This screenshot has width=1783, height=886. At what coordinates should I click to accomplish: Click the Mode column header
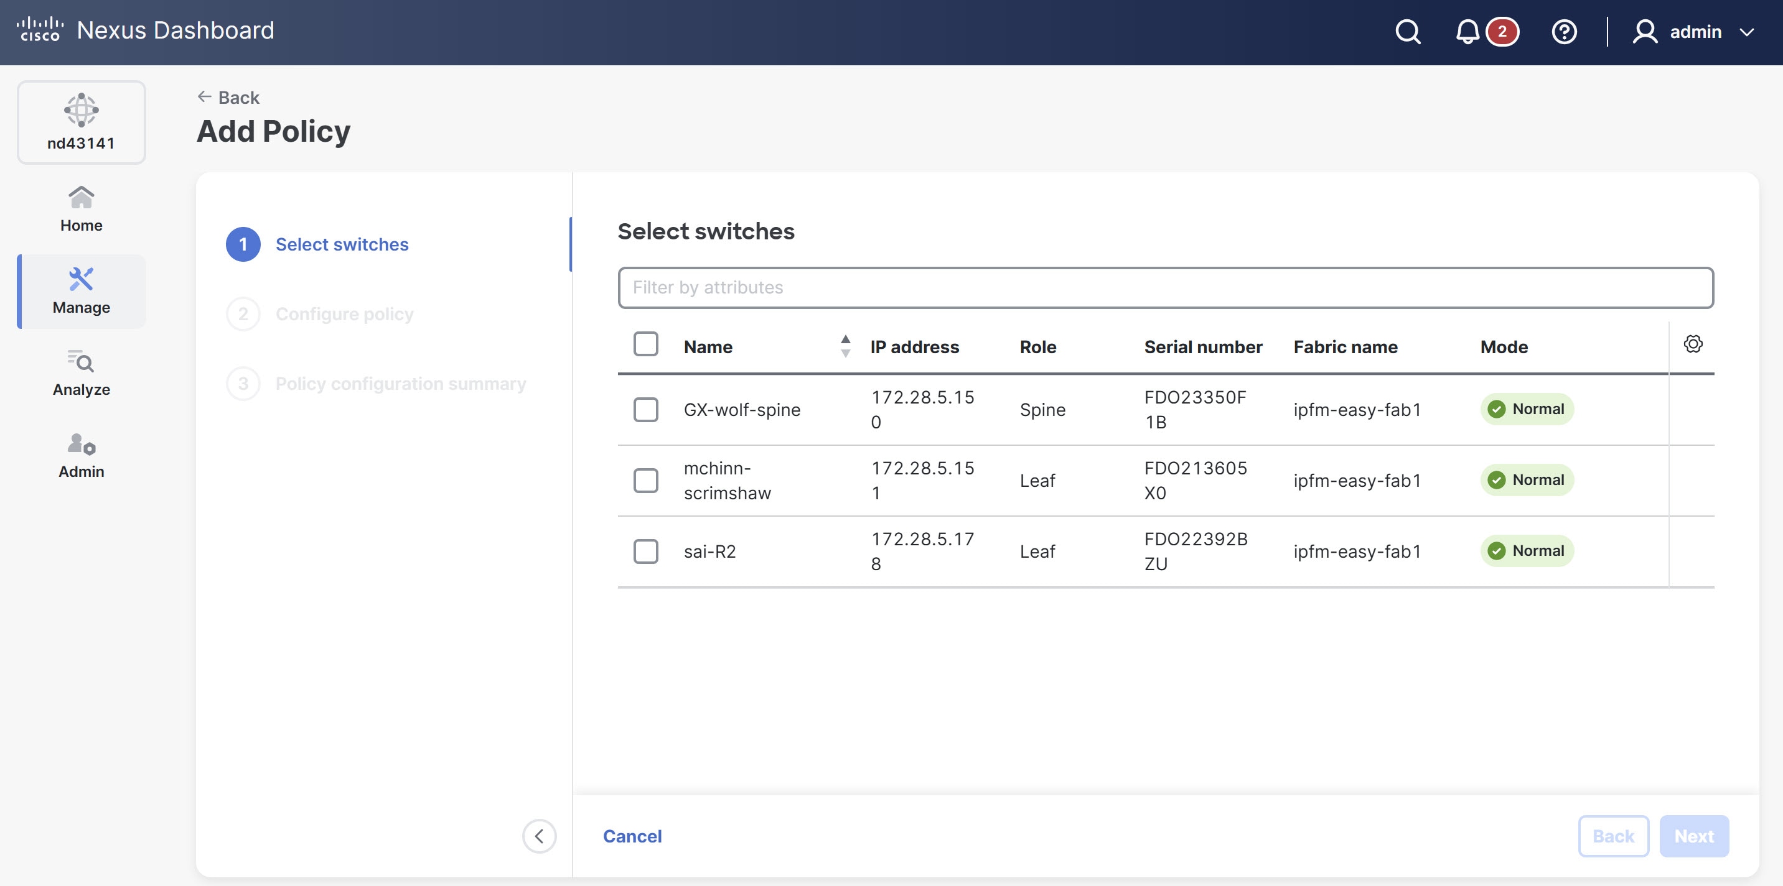click(x=1504, y=347)
